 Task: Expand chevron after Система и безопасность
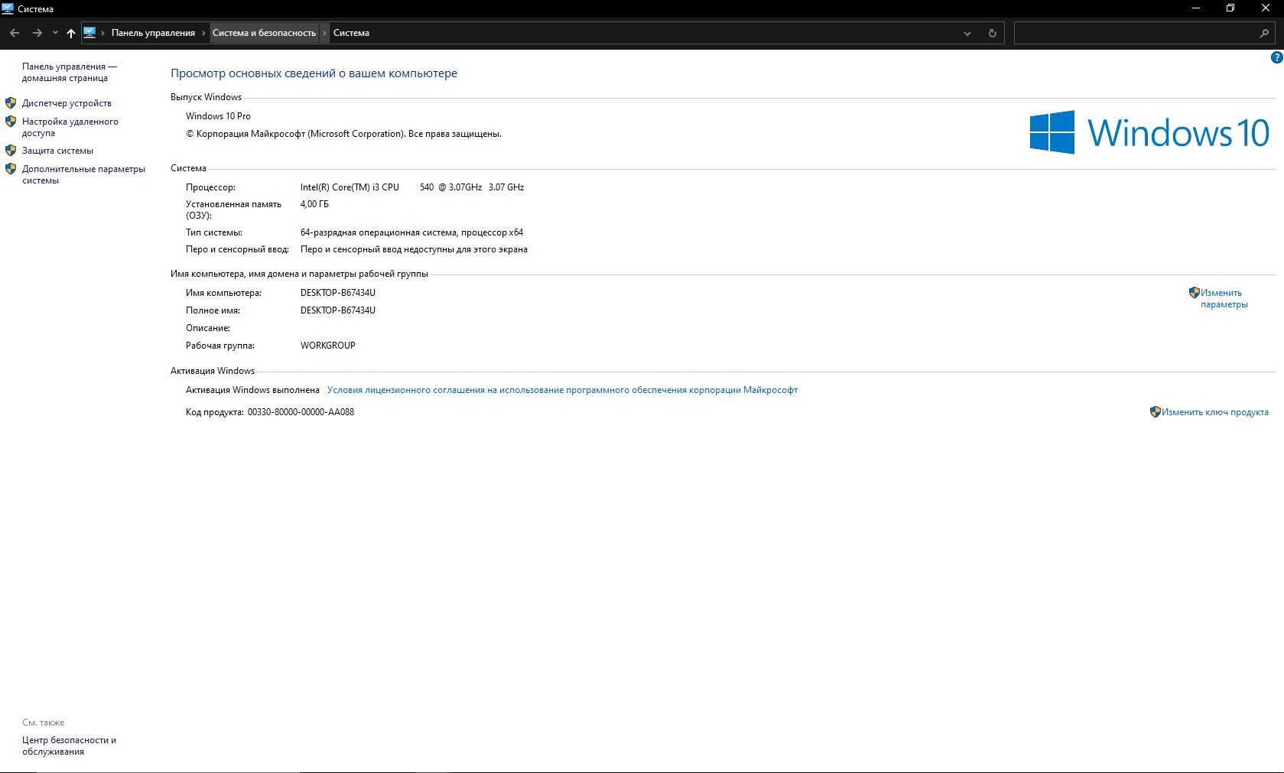pyautogui.click(x=325, y=33)
